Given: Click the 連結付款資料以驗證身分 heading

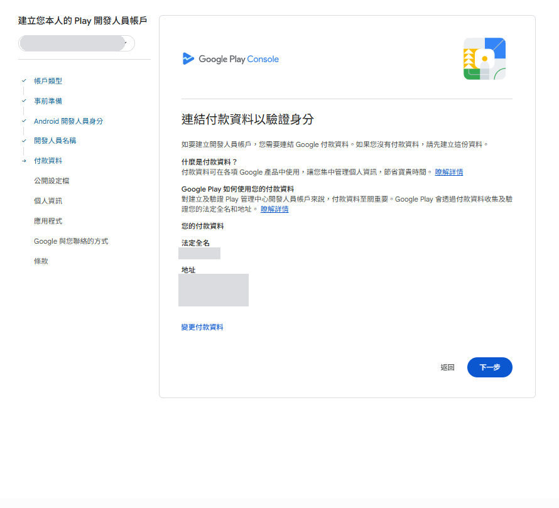Looking at the screenshot, I should point(247,119).
